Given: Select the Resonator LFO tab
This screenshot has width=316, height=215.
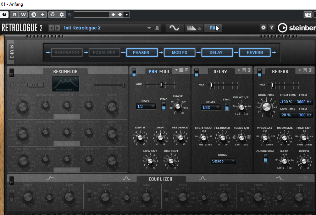Looking at the screenshot, I should point(35,85).
